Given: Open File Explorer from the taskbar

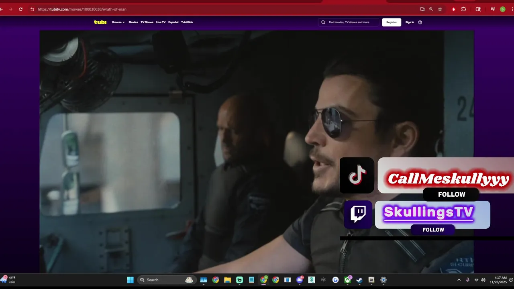Looking at the screenshot, I should click(228, 280).
